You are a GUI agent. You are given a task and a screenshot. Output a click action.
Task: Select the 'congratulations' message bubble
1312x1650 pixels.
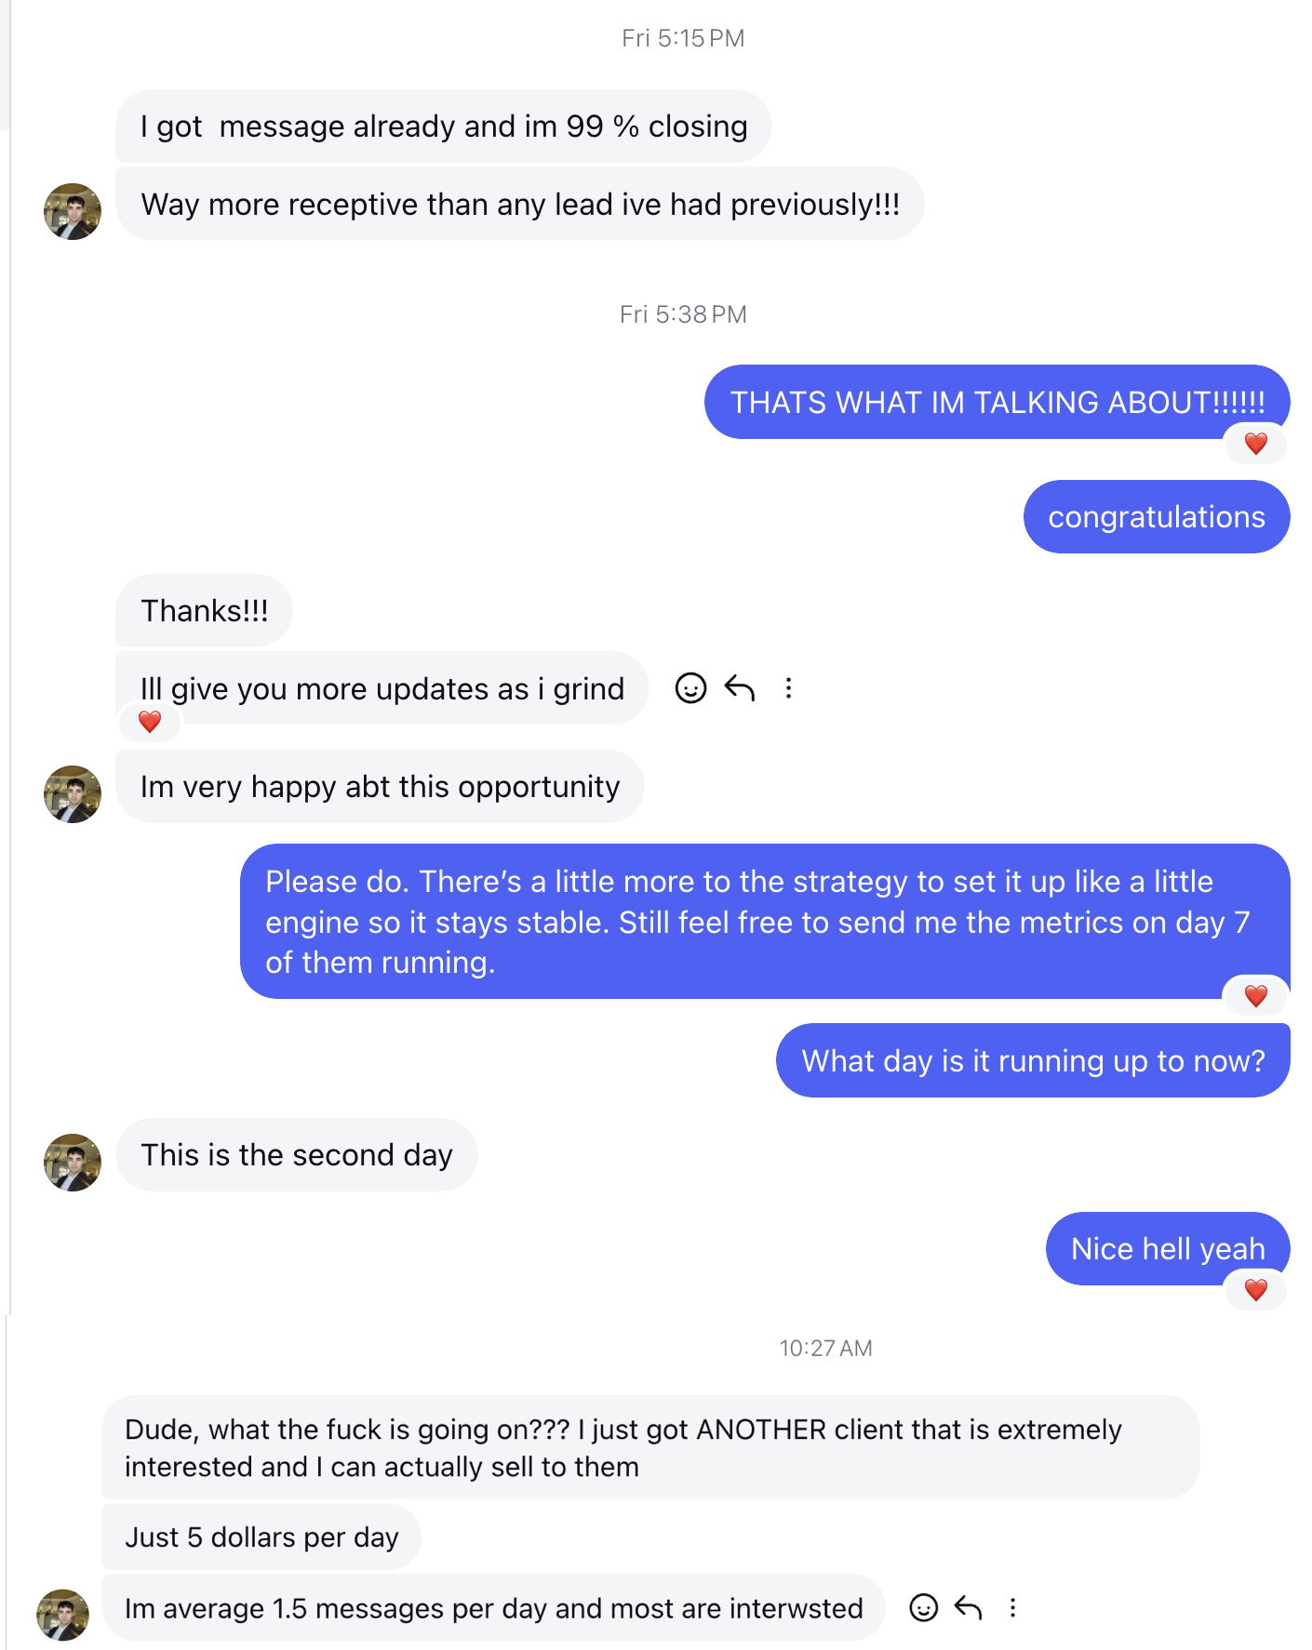pos(1156,517)
